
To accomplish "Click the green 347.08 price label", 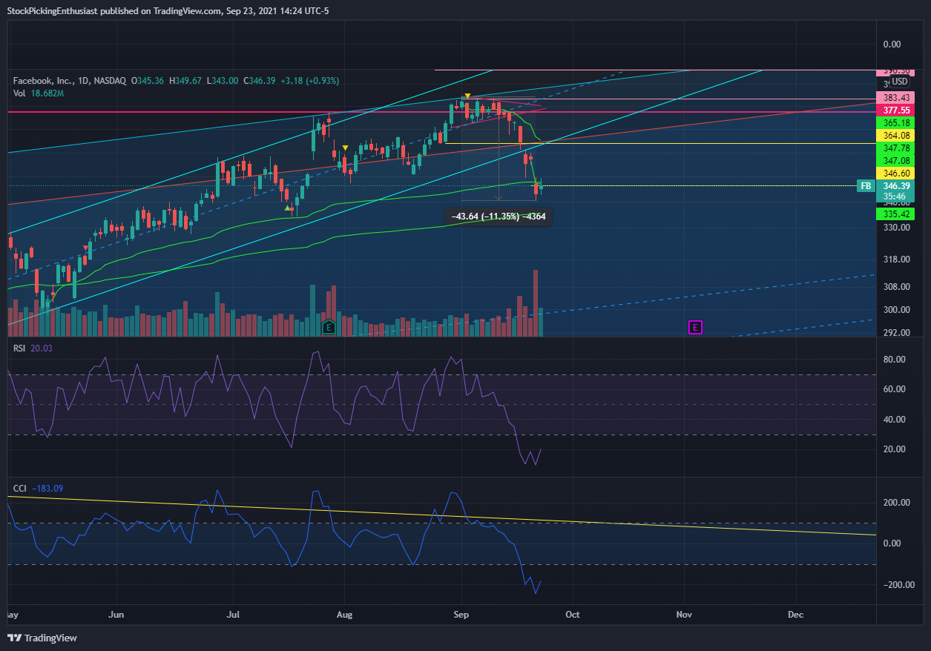I will pos(895,160).
